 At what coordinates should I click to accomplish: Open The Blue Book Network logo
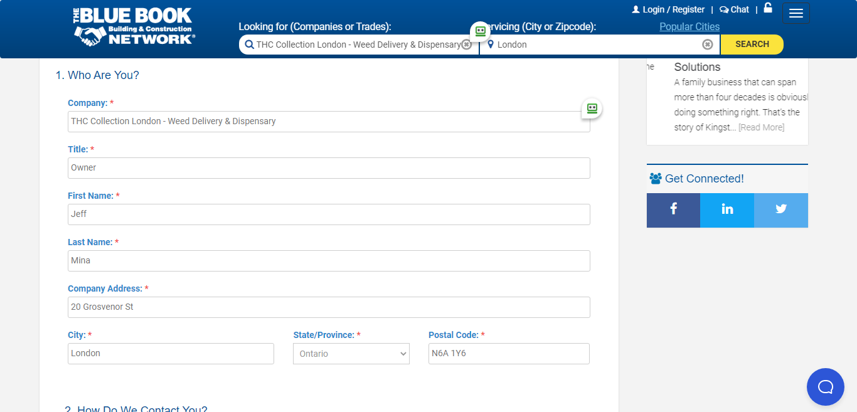tap(134, 26)
